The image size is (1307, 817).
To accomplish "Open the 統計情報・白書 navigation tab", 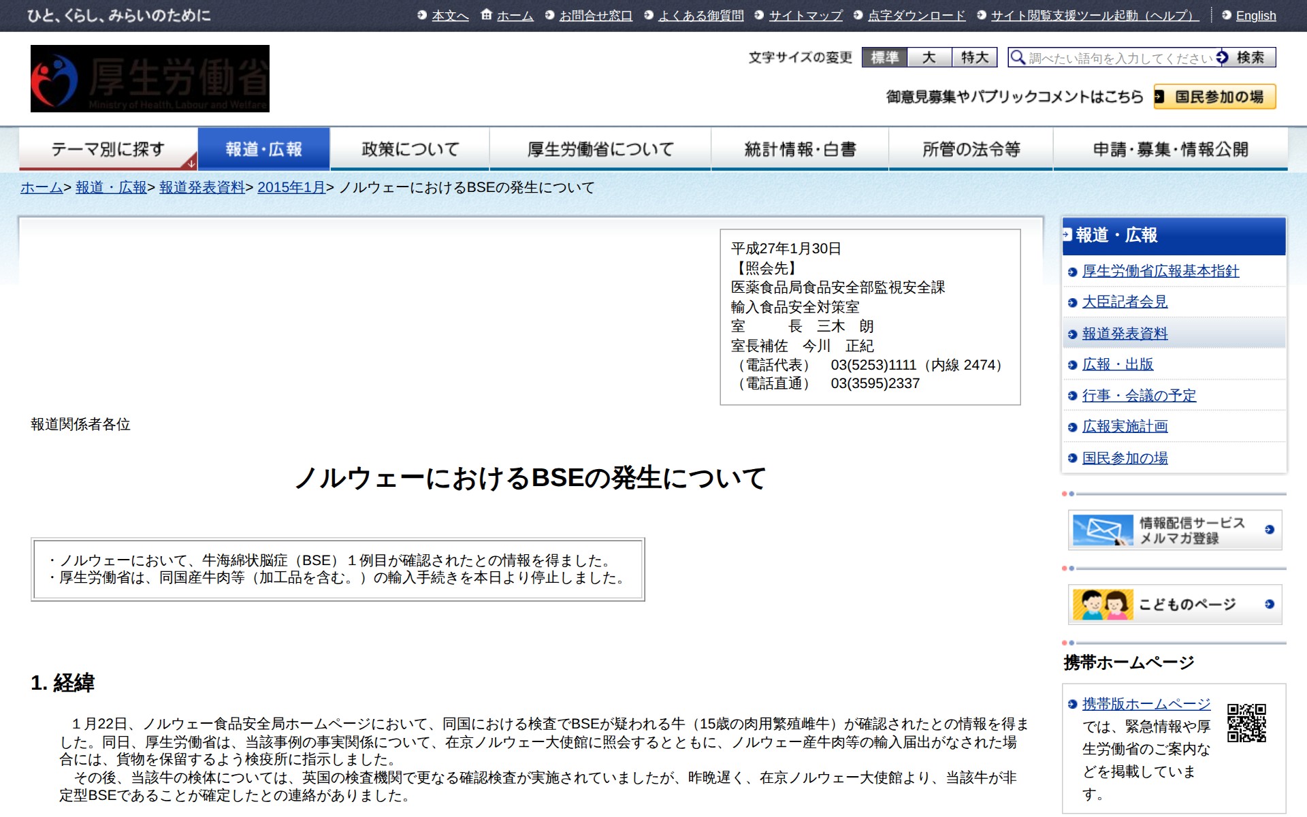I will [800, 149].
